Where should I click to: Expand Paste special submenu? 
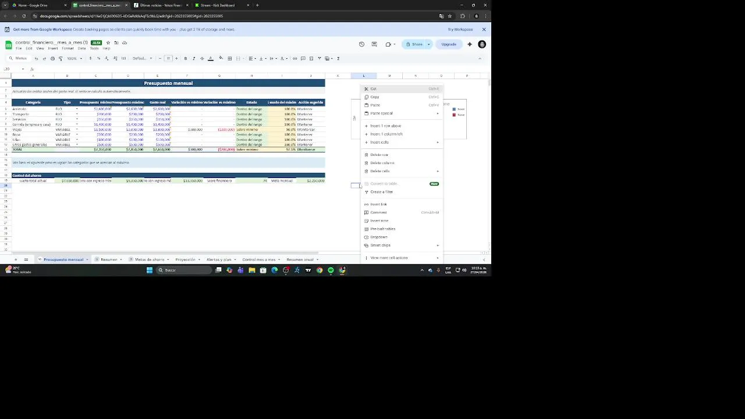point(402,113)
